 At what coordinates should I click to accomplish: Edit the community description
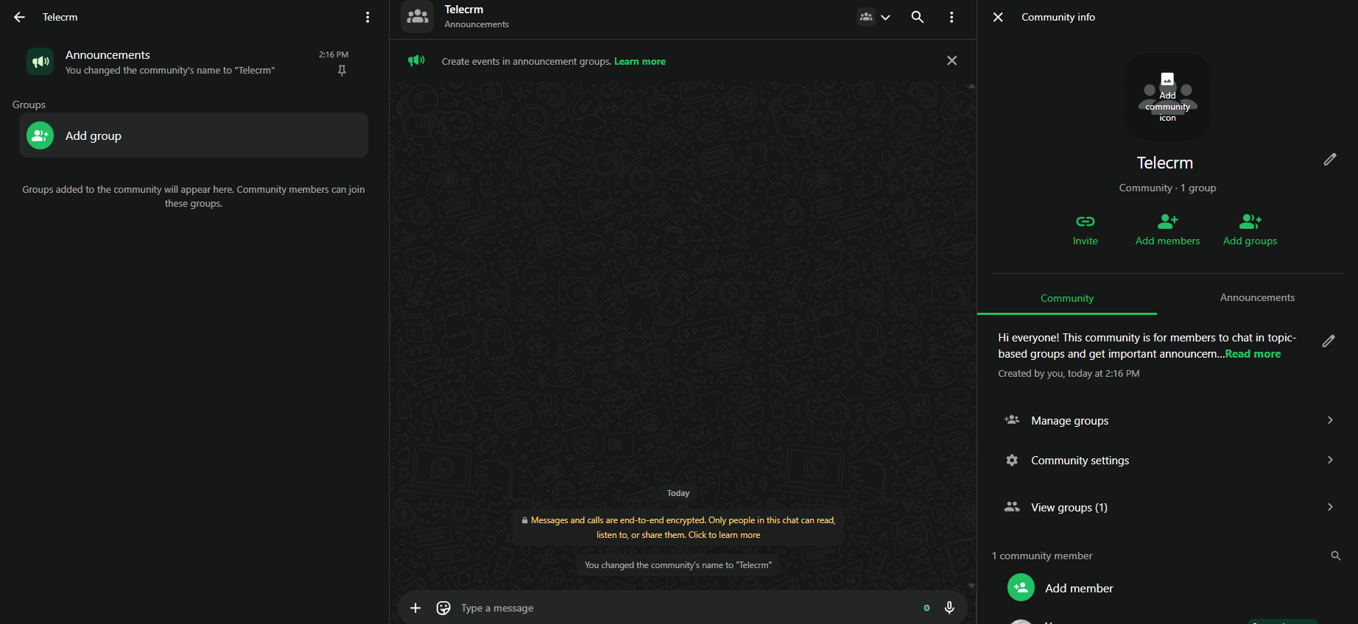click(x=1329, y=341)
